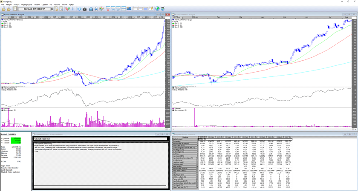Click the third window arrangement icon

[x=118, y=8]
